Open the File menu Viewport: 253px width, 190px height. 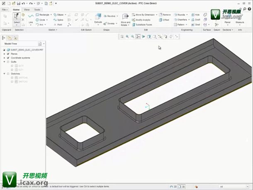click(5, 10)
